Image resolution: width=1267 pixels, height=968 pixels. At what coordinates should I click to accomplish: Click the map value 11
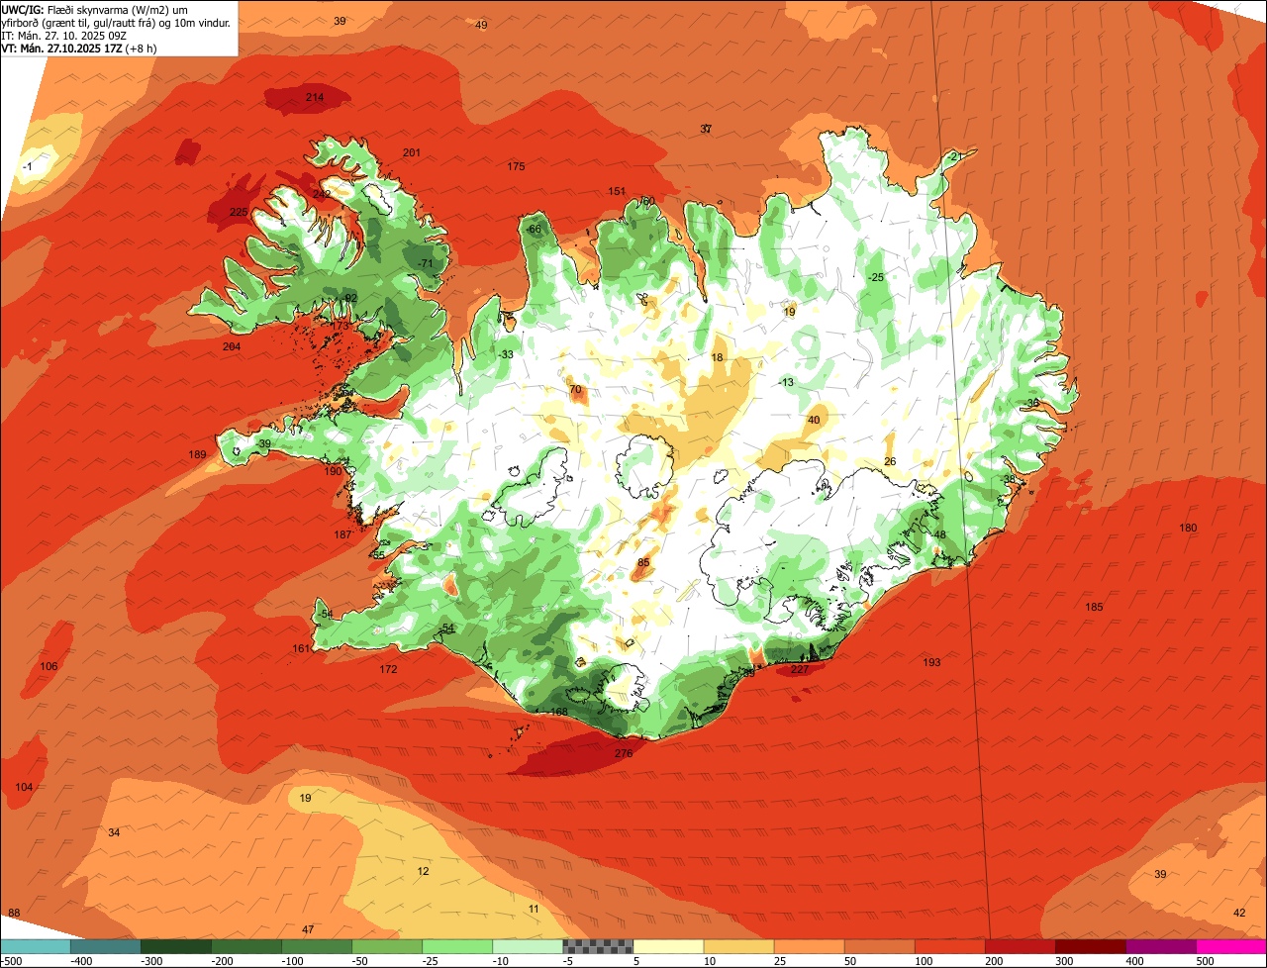534,910
